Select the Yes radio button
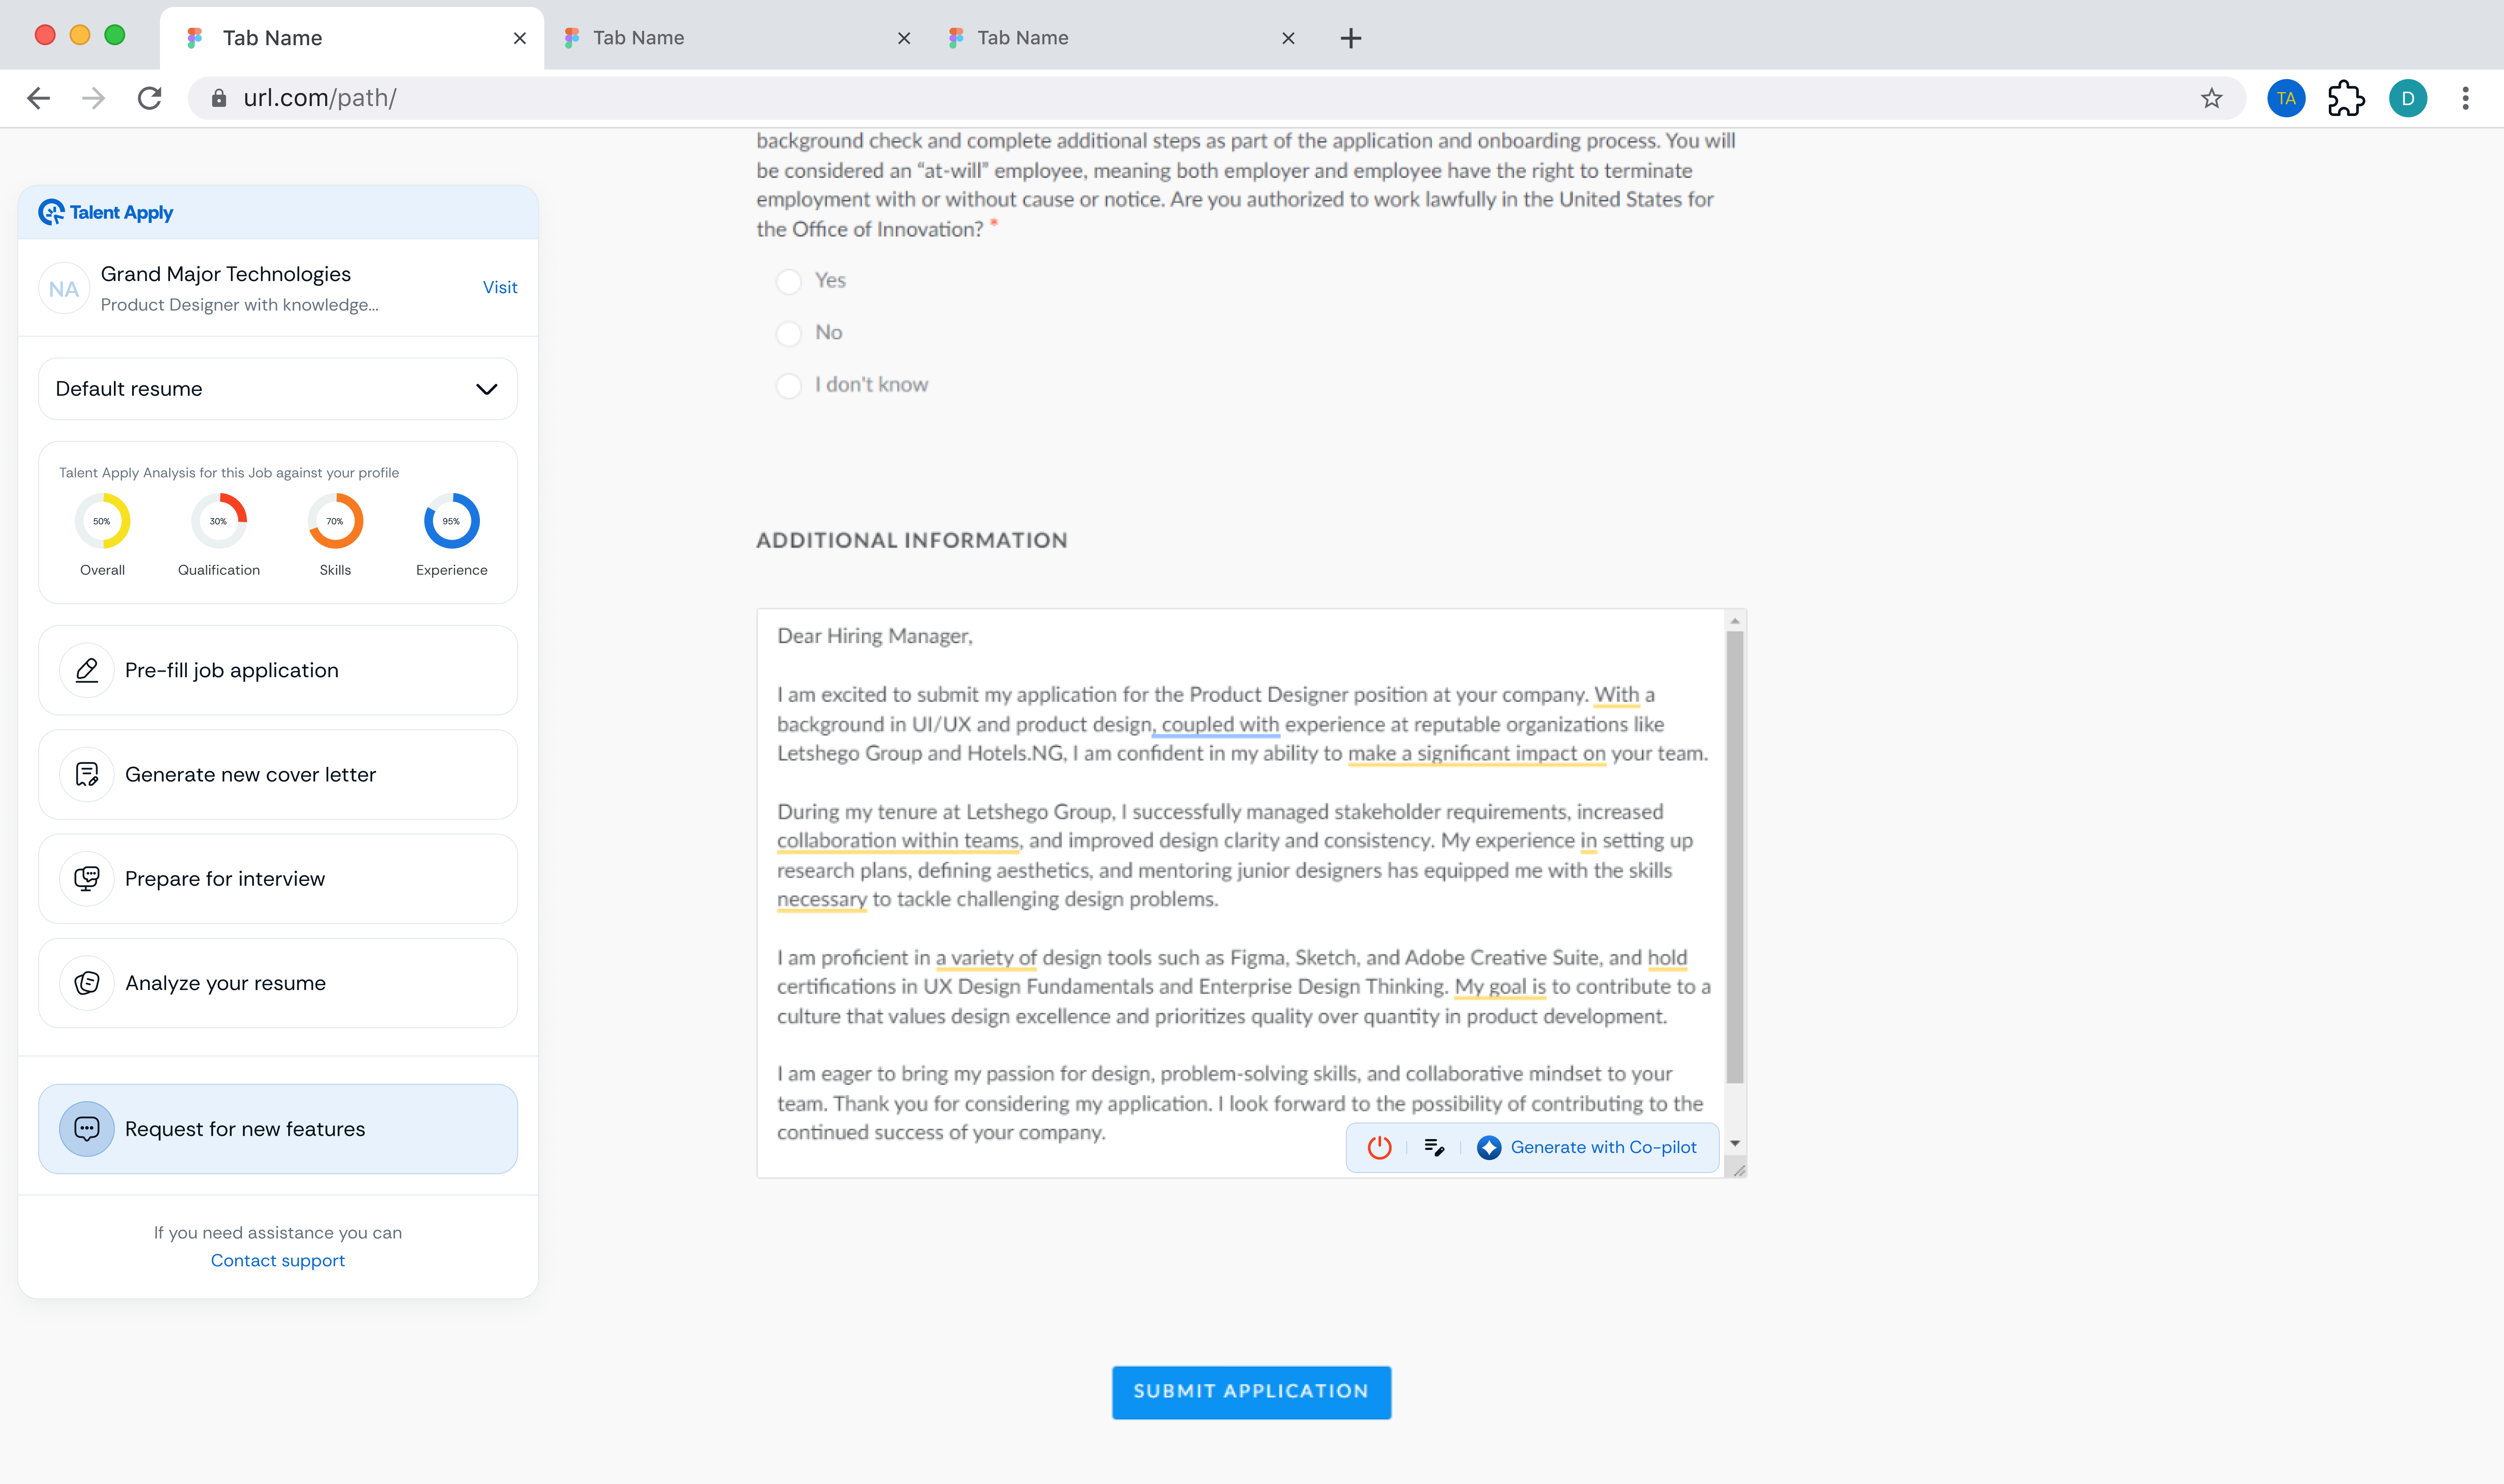This screenshot has width=2504, height=1484. tap(789, 281)
